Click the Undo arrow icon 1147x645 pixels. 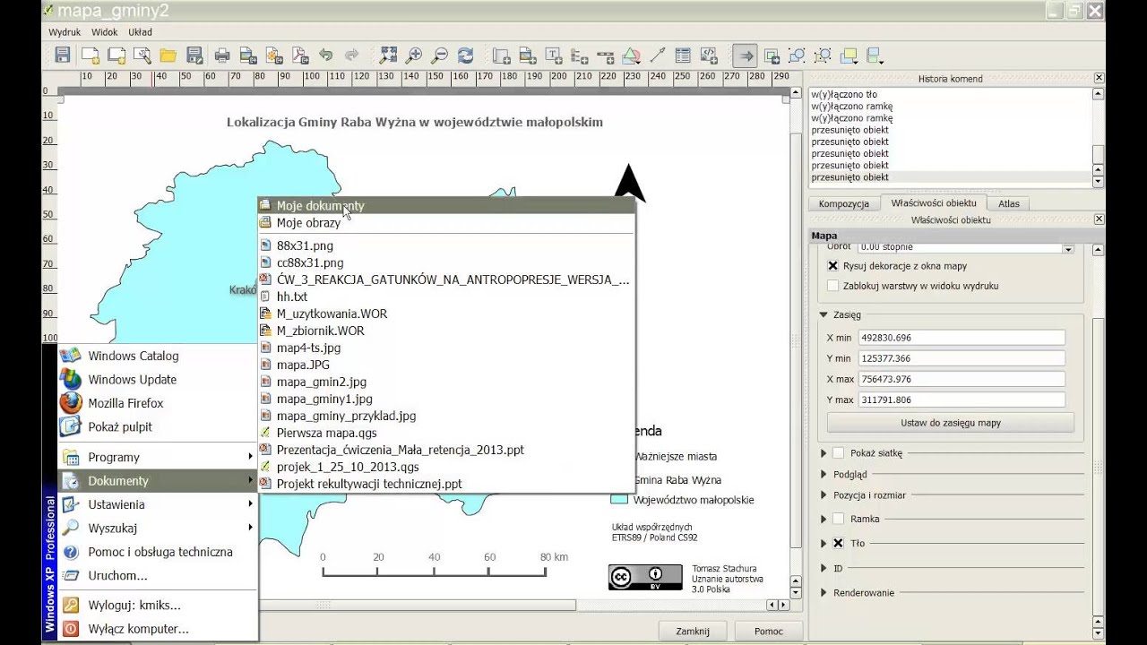326,56
